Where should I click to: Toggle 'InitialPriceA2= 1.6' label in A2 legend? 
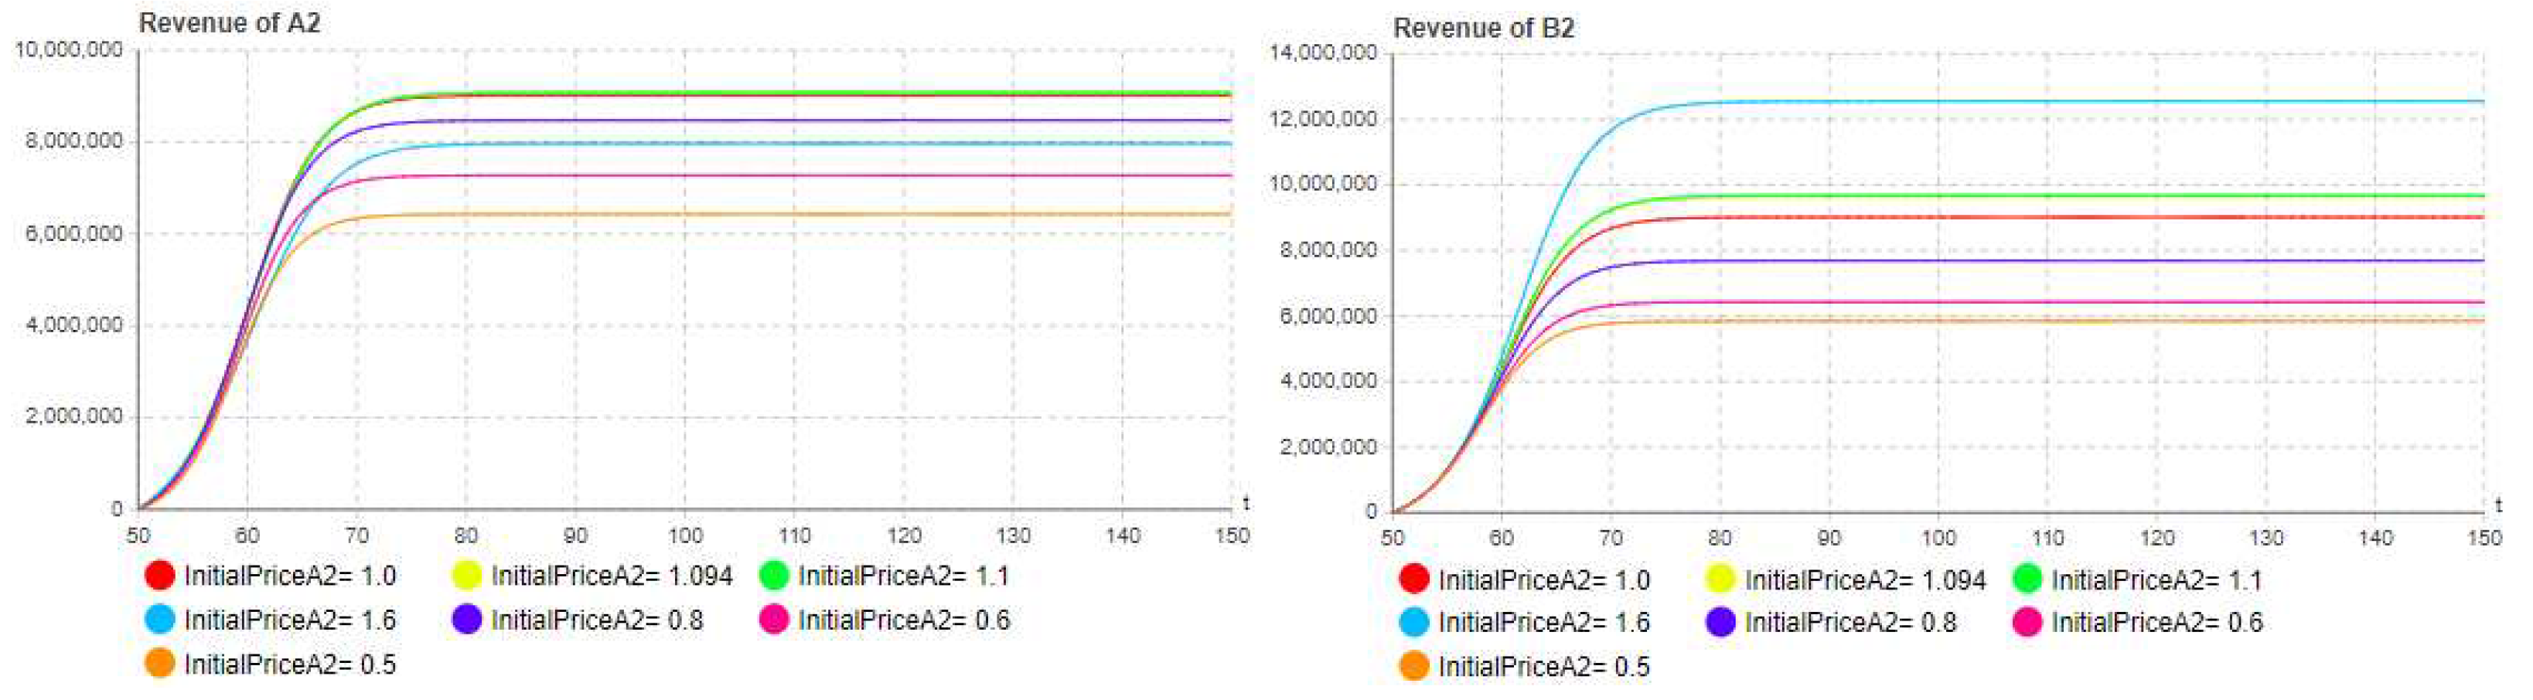(x=289, y=620)
